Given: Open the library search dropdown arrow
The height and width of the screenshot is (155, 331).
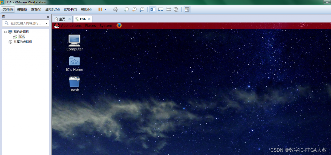Looking at the screenshot, I should point(47,23).
